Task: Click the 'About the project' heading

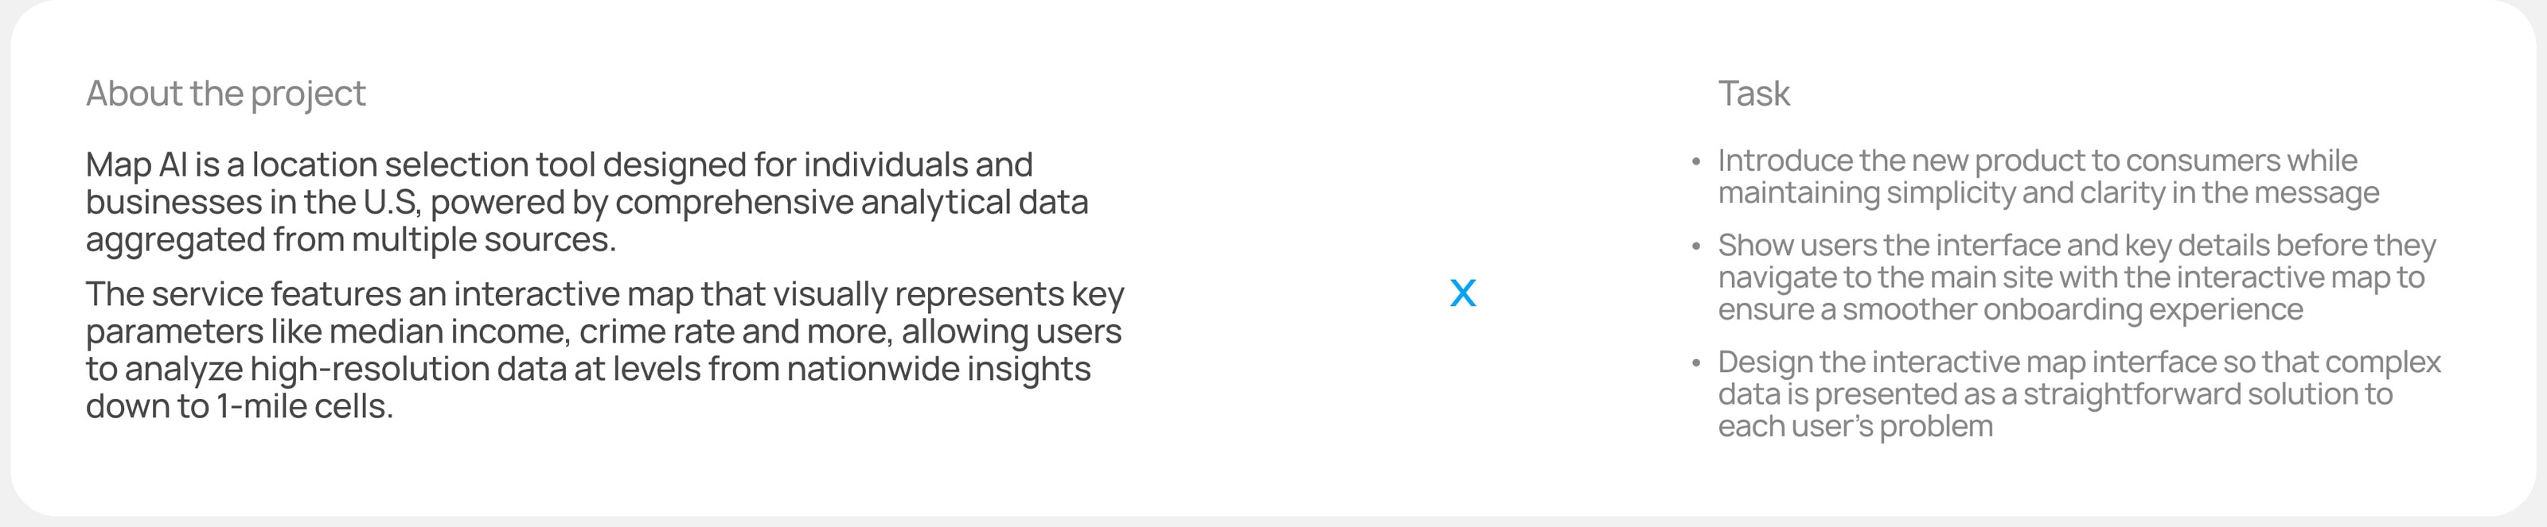Action: pos(225,94)
